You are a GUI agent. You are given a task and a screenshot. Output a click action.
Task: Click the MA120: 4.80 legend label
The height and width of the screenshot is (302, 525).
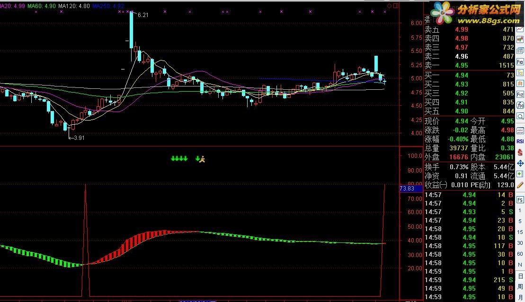74,6
